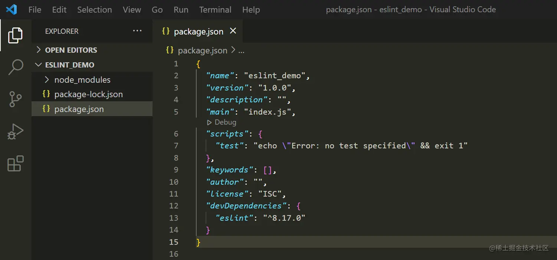Screen dimensions: 557x260
Task: Click breadcrumb package.json file icon
Action: click(x=170, y=50)
